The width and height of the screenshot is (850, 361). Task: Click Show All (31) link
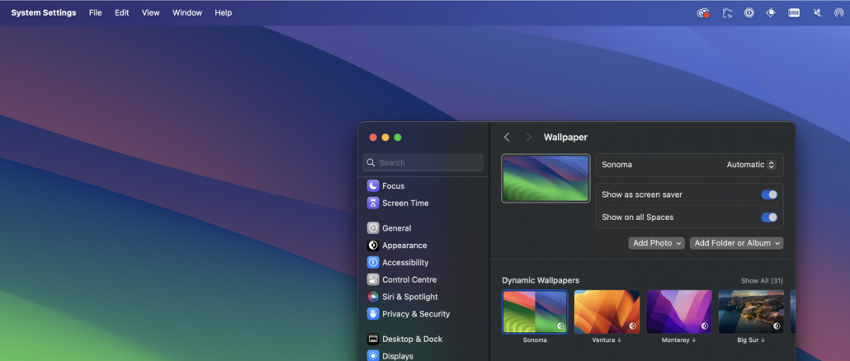tap(762, 281)
